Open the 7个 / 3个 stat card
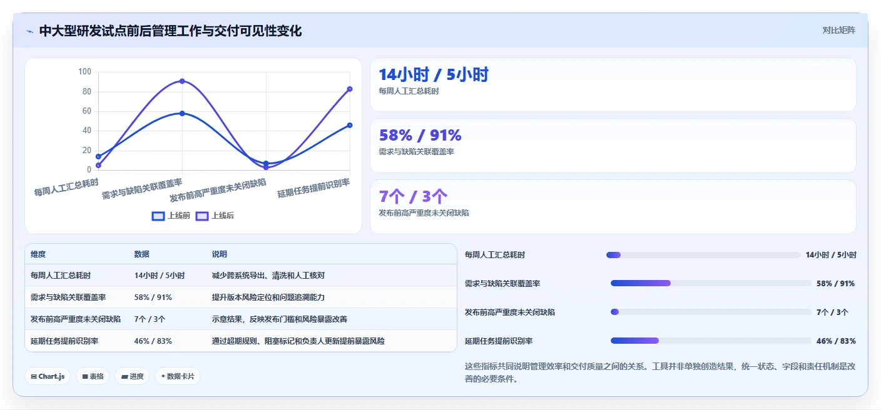 [613, 207]
